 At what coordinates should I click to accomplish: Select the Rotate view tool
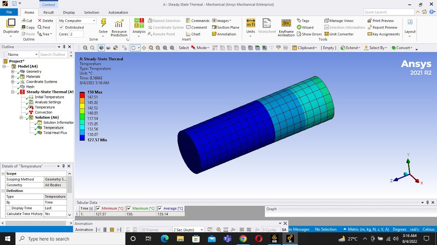coord(133,48)
